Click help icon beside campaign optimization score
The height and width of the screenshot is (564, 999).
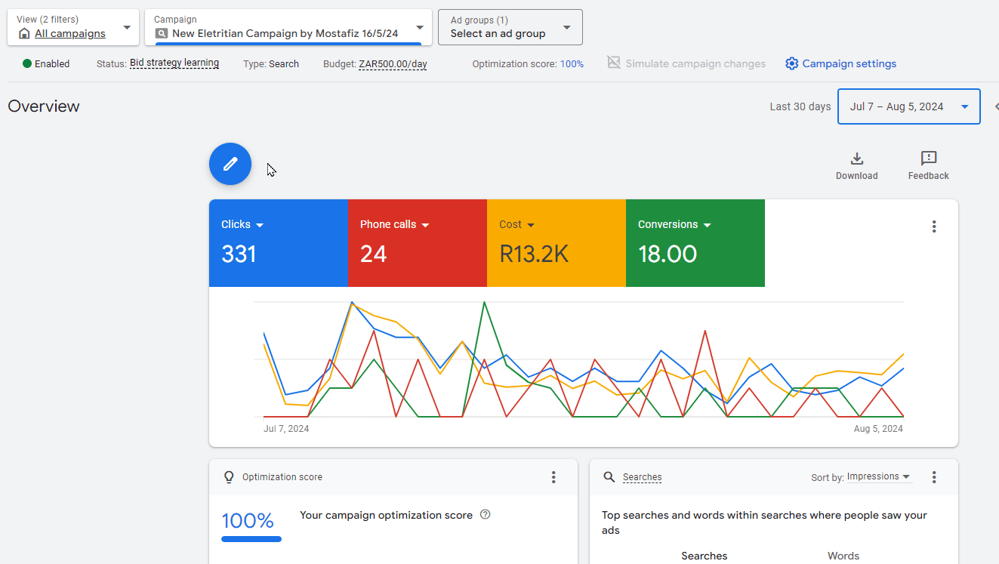click(x=486, y=515)
